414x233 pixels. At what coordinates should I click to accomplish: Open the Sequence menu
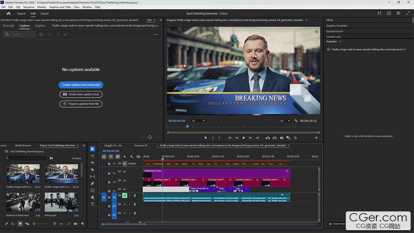point(29,7)
